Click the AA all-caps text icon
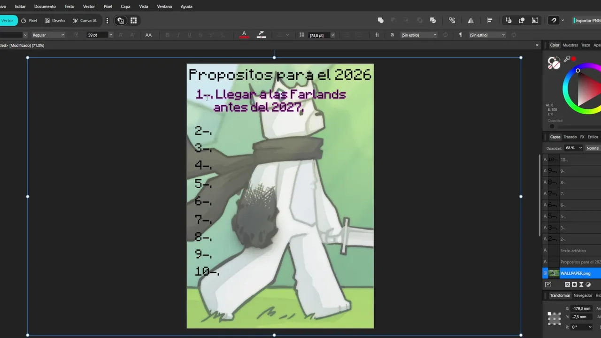 click(x=148, y=35)
